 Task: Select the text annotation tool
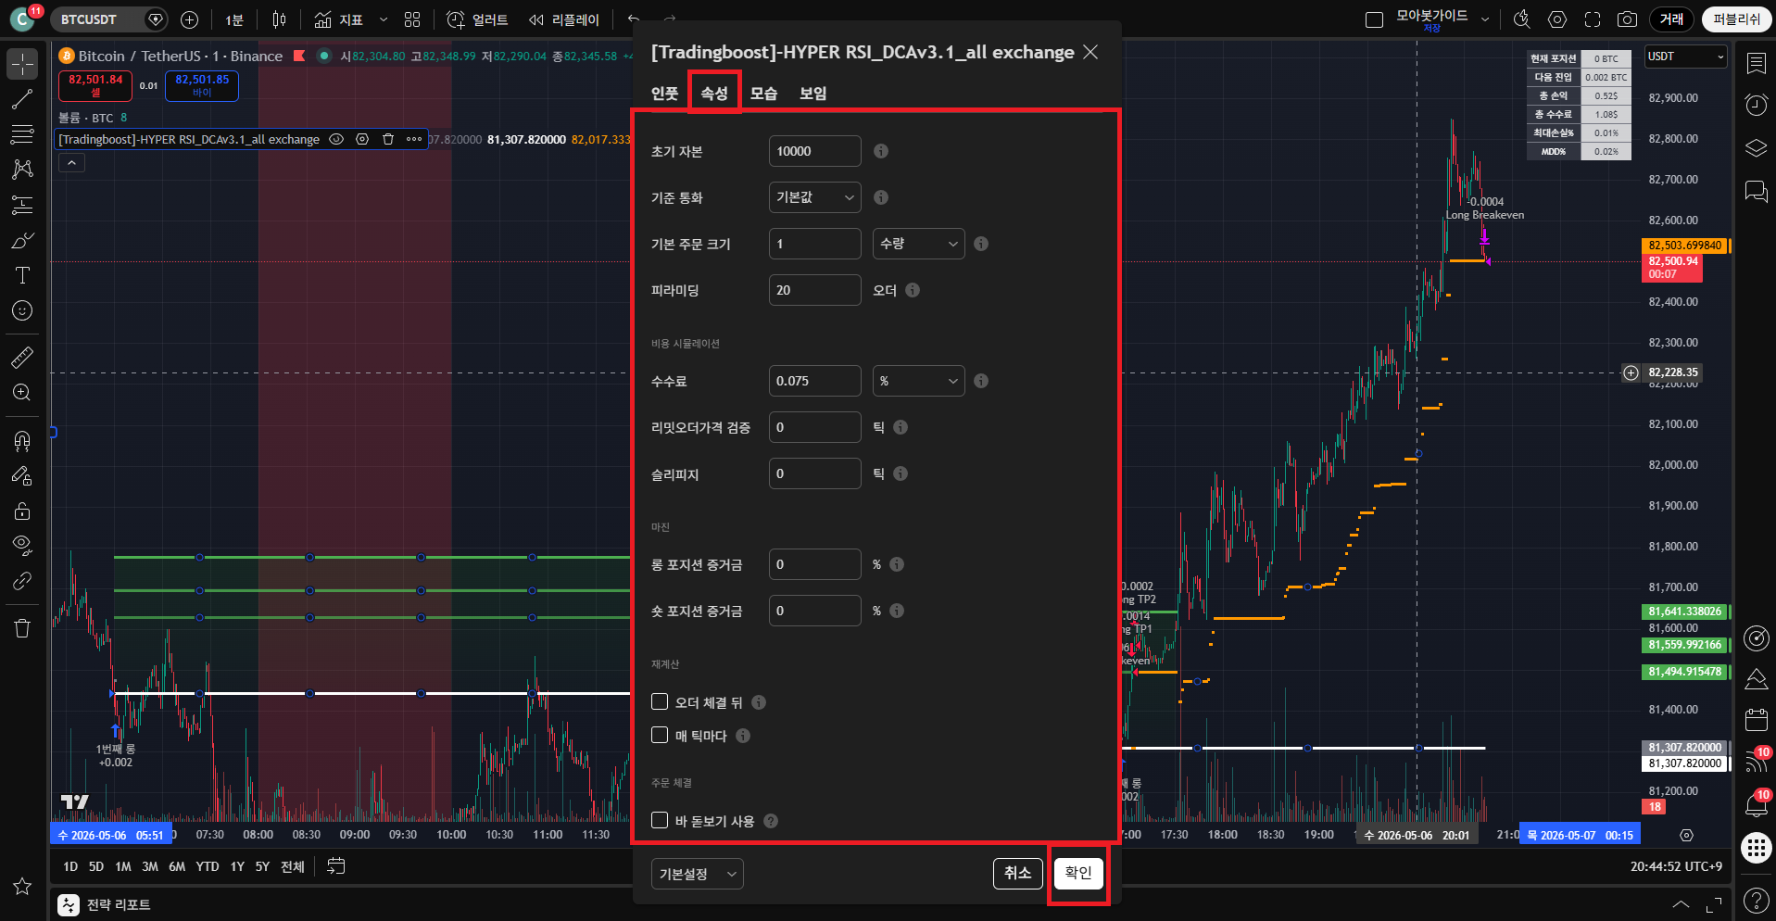22,275
